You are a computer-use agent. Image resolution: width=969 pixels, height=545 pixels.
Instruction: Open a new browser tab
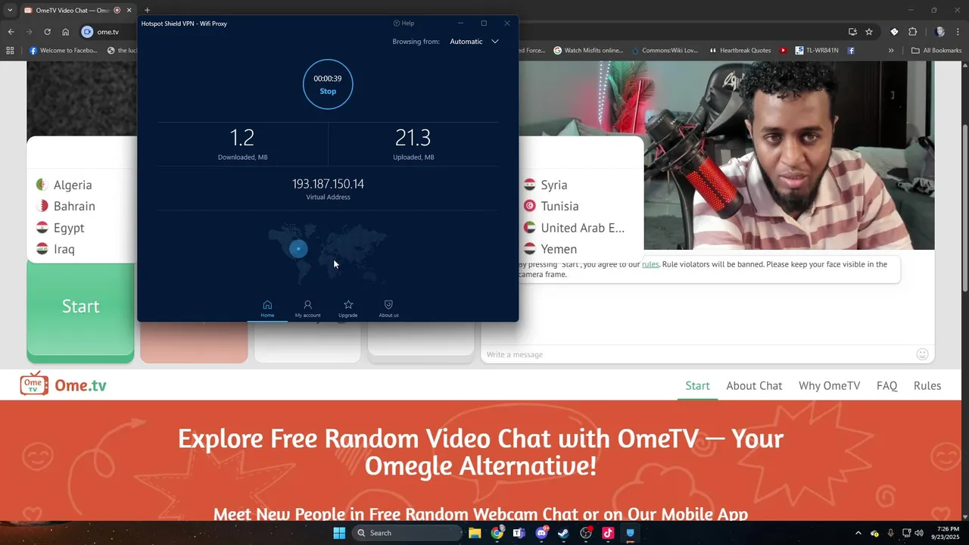click(147, 10)
